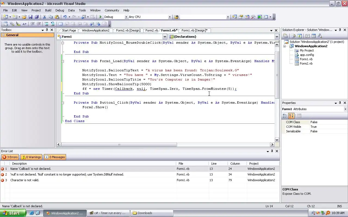Switch to the Start Page tab
348x217 pixels.
coord(69,30)
